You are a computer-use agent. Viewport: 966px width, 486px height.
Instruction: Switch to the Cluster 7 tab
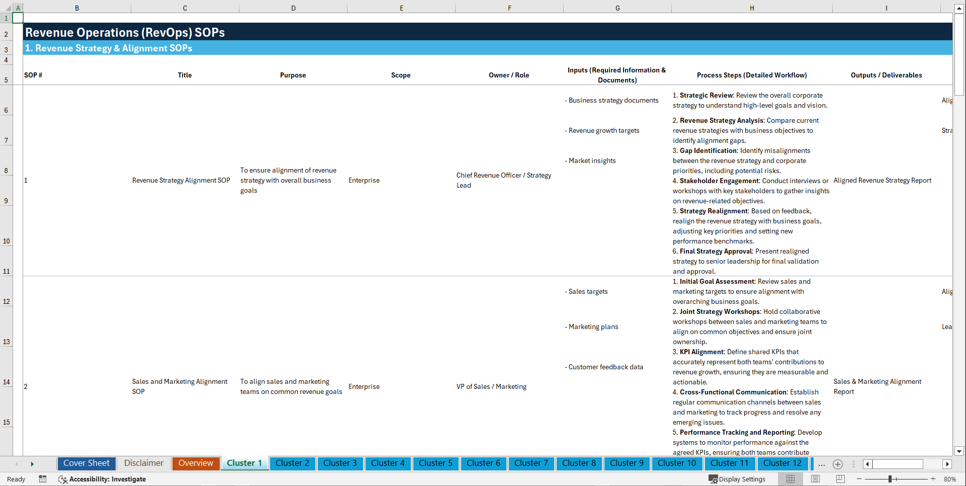(531, 463)
